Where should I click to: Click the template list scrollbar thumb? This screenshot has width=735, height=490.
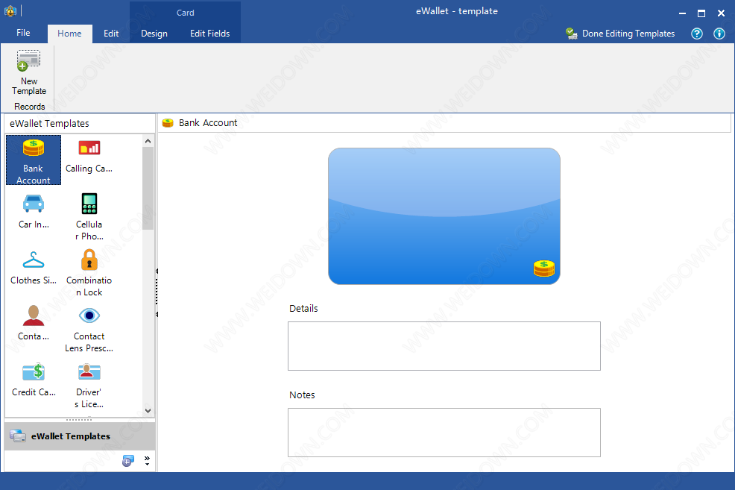coord(148,189)
